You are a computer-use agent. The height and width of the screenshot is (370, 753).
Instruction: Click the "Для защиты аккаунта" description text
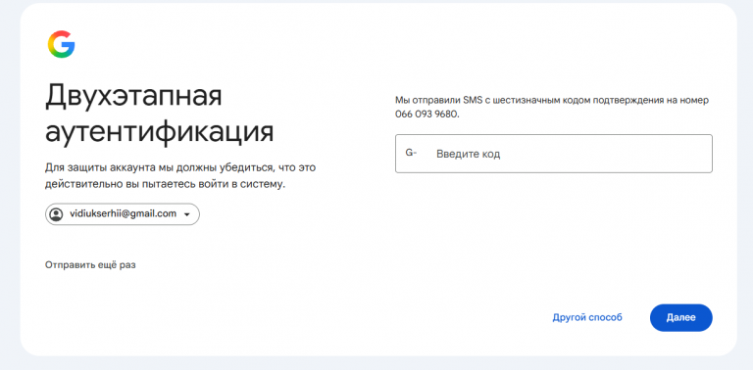pyautogui.click(x=180, y=176)
